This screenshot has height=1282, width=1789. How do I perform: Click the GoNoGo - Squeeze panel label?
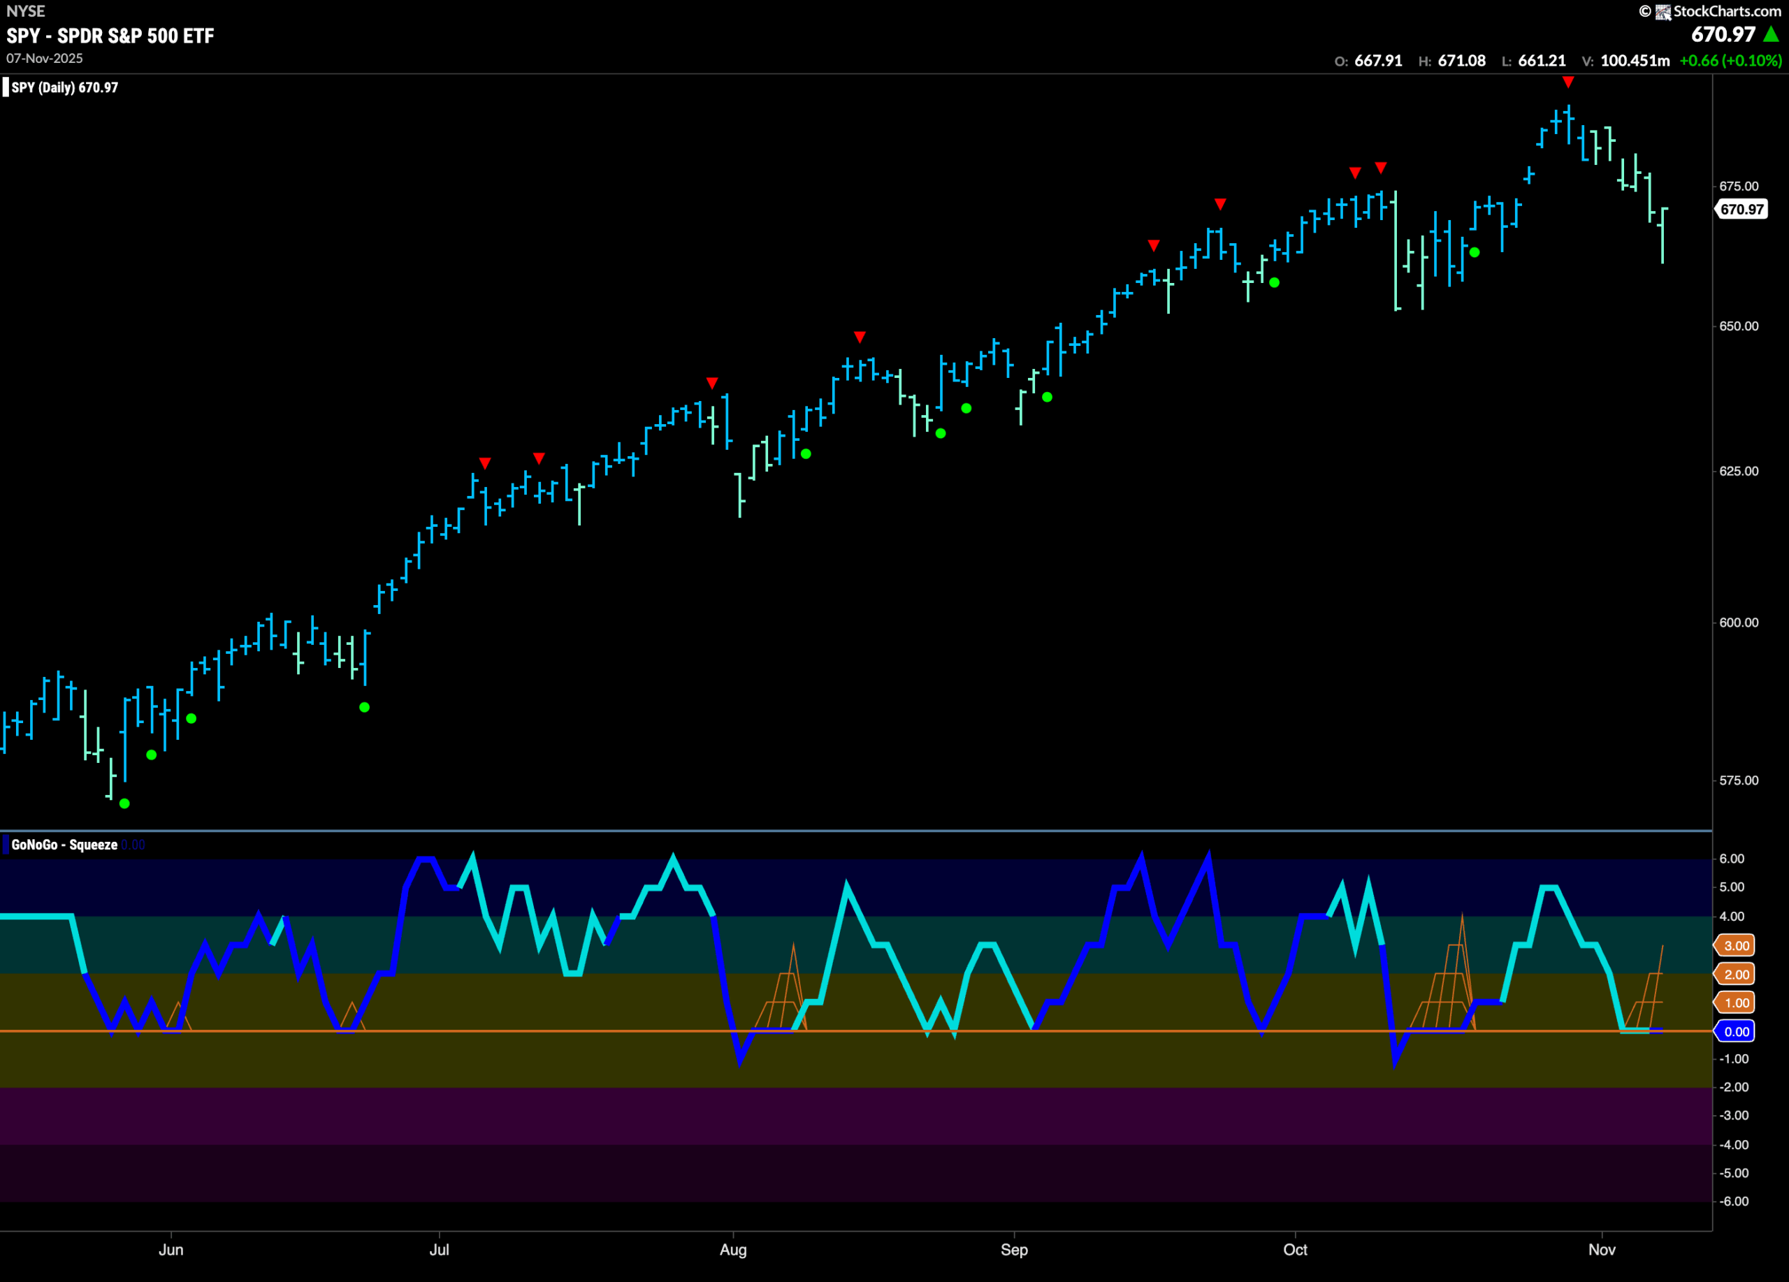point(65,845)
